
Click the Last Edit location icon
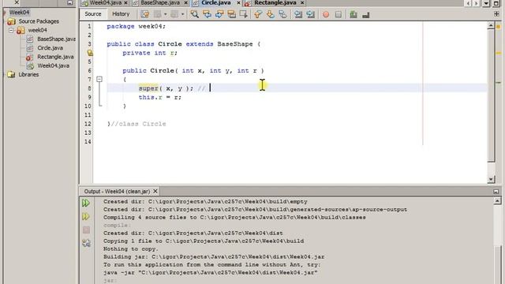tap(145, 14)
